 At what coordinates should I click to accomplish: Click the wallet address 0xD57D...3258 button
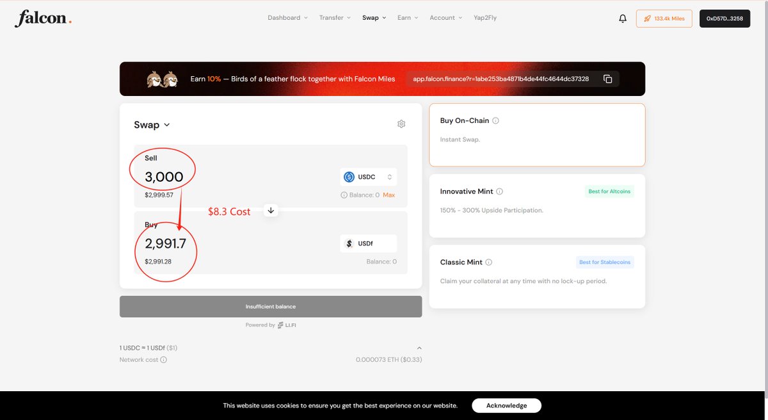click(x=725, y=19)
